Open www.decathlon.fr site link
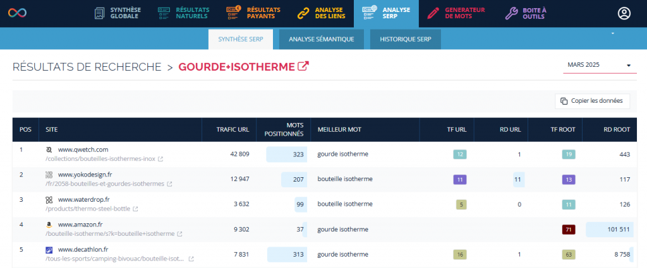Image resolution: width=647 pixels, height=268 pixels. pos(83,250)
